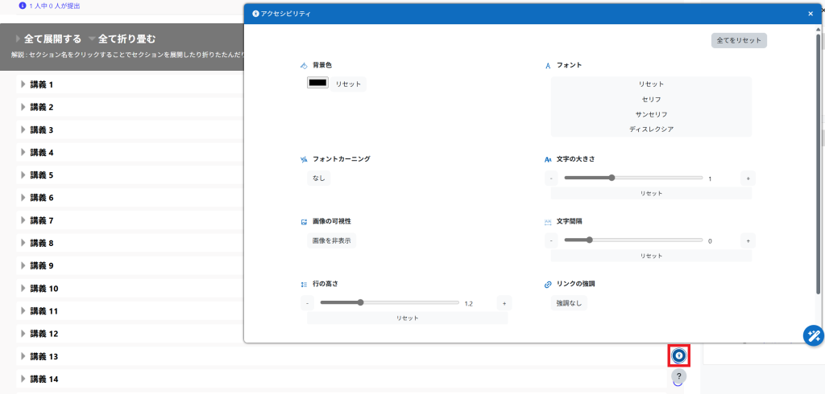Screen dimensions: 825x394
Task: Click the accessibility icon highlighted in red
Action: click(x=679, y=355)
